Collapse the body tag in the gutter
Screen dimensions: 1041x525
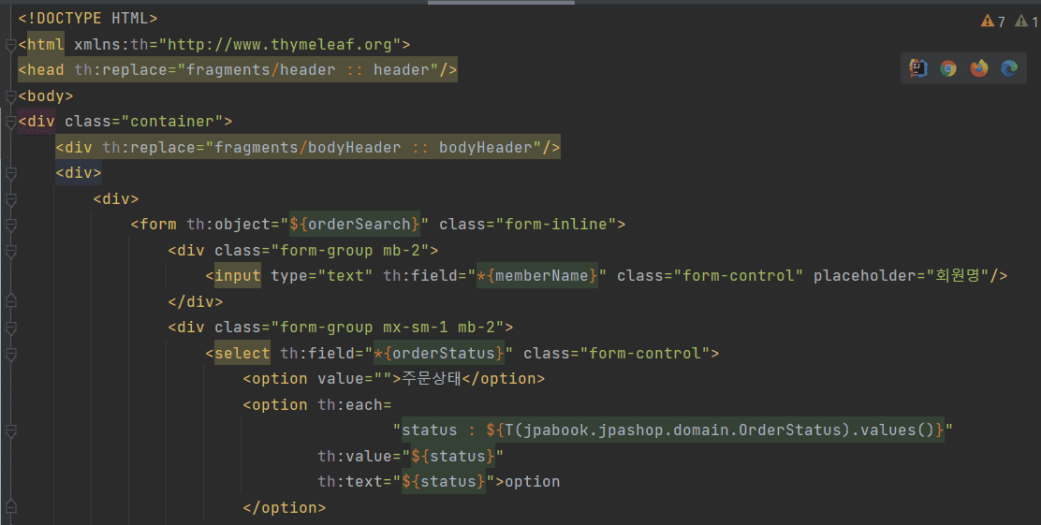[10, 96]
